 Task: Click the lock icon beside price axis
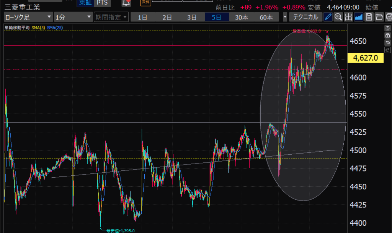(387, 35)
